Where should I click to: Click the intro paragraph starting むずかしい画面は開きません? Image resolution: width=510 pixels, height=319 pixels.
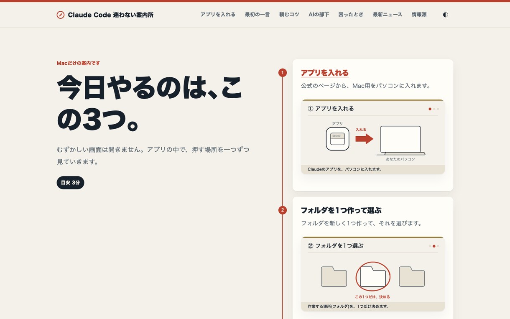pos(153,155)
